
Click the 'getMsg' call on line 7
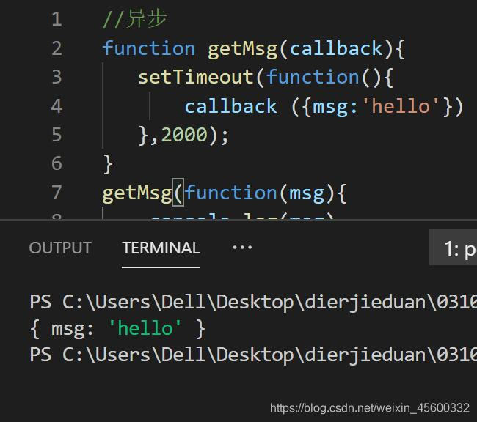[x=137, y=193]
